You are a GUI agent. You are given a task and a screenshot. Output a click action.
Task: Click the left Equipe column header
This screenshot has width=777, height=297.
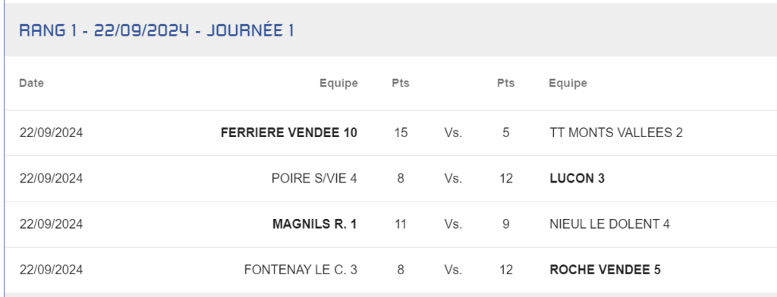[x=338, y=83]
